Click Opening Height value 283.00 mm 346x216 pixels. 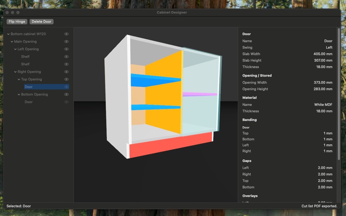pyautogui.click(x=323, y=89)
